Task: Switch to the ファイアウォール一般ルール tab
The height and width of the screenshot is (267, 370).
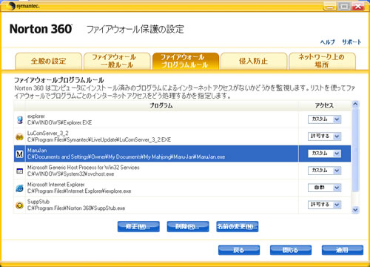Action: (x=117, y=61)
